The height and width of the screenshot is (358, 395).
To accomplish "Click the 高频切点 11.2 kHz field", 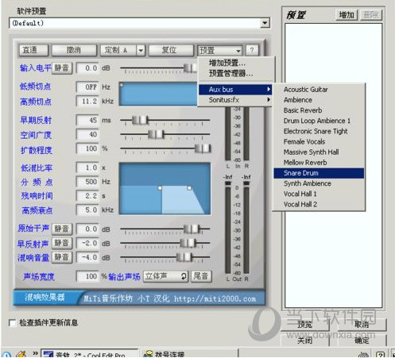I will tap(87, 101).
